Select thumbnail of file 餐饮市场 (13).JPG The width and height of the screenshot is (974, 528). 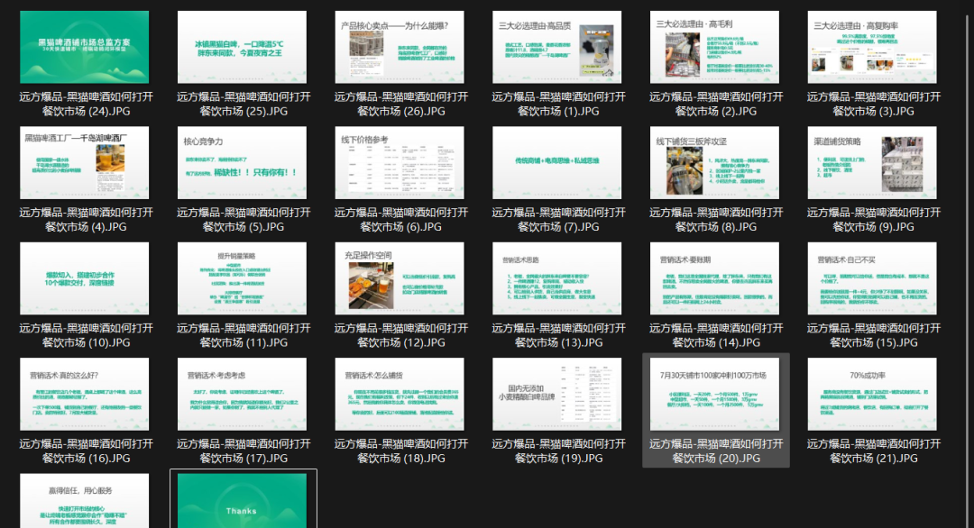(x=557, y=278)
